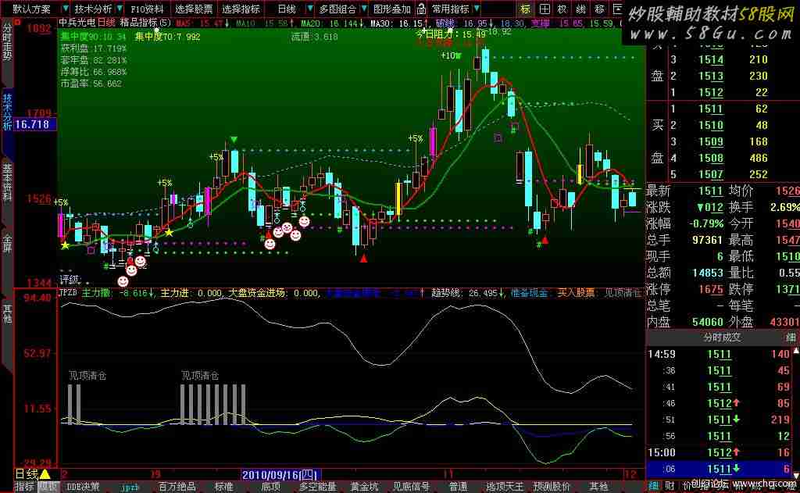Open the 默认方案 dropdown arrow
The height and width of the screenshot is (493, 800).
(66, 9)
